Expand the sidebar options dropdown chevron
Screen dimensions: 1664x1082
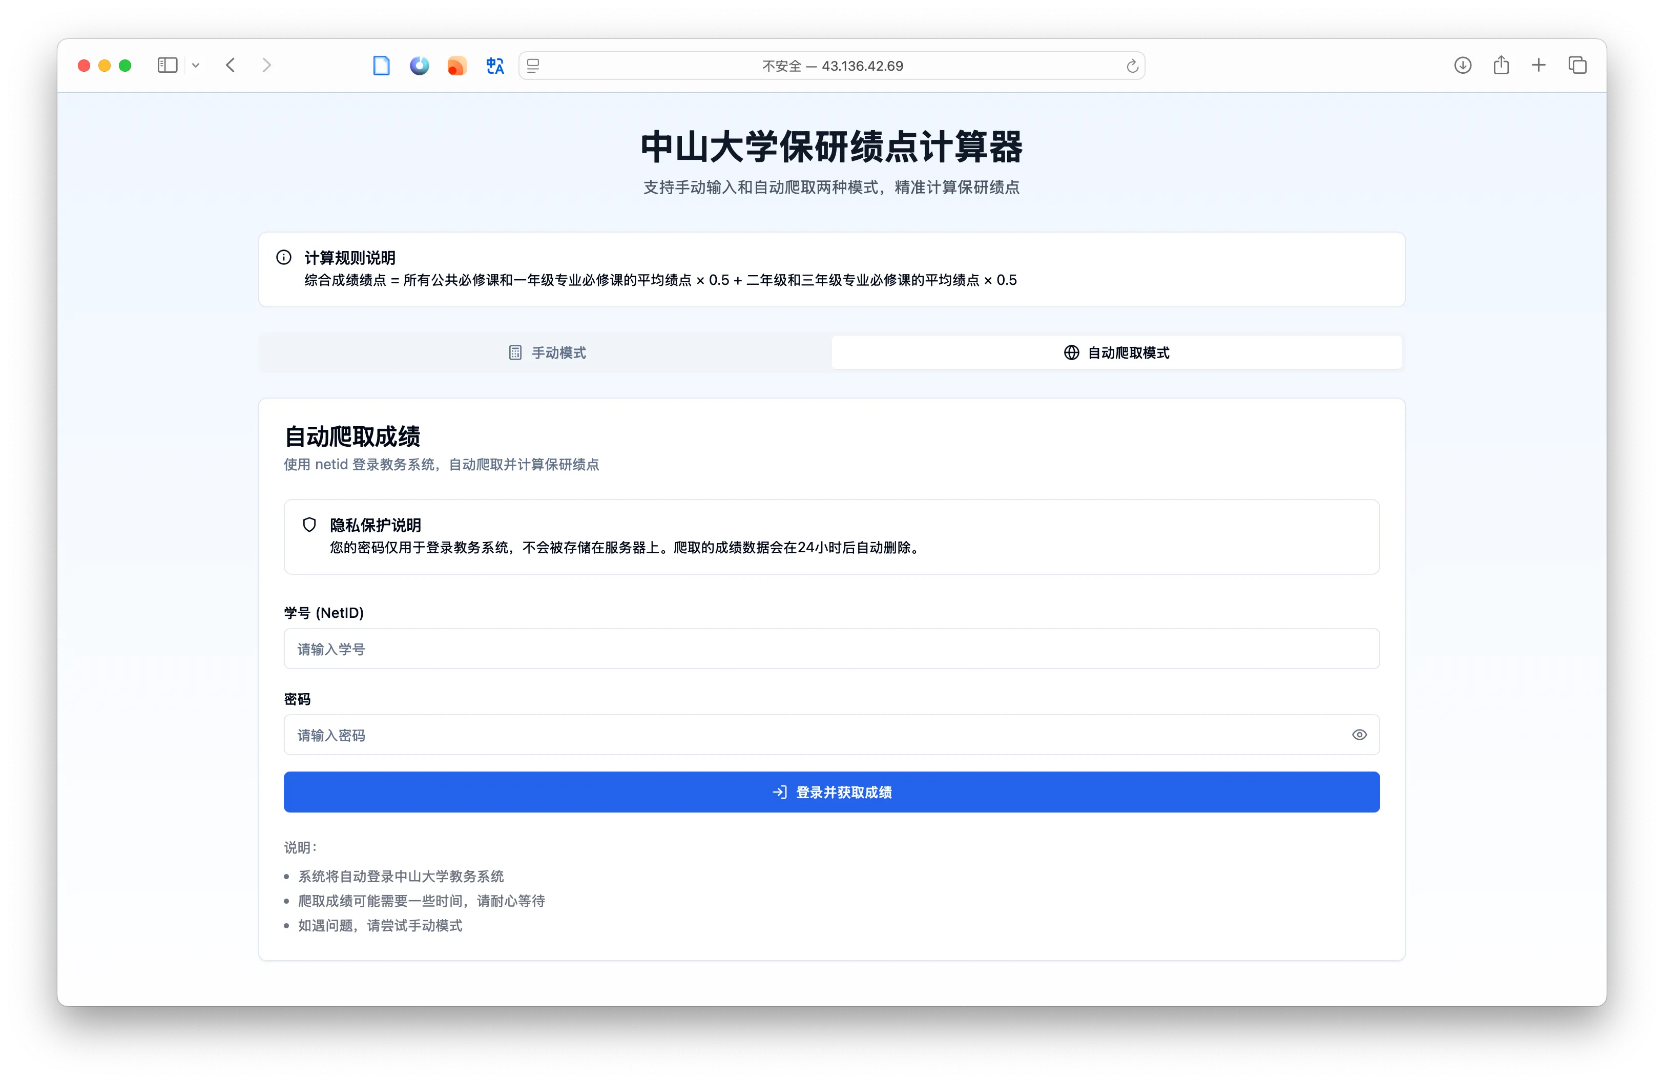coord(196,66)
